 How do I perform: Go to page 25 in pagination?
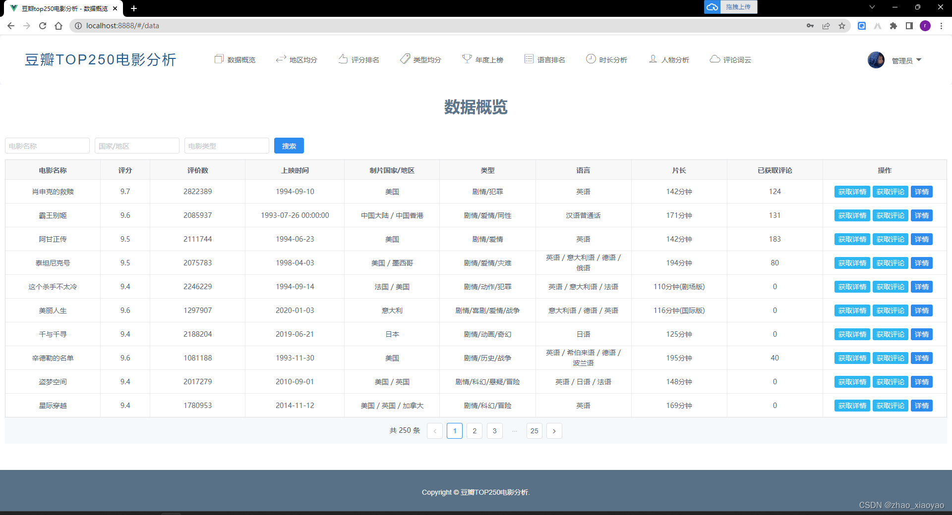pos(534,431)
